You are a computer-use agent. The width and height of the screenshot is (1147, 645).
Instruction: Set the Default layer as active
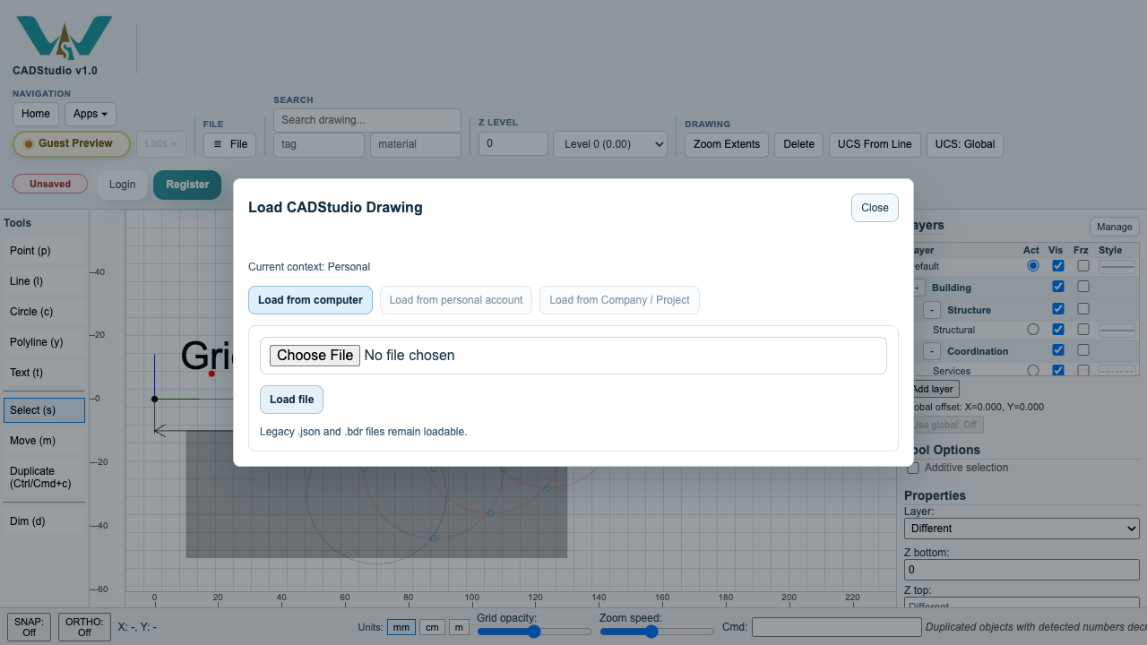pos(1033,266)
